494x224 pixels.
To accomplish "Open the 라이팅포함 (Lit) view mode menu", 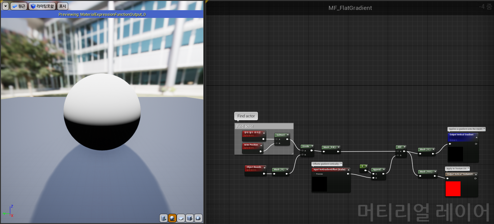I will coord(42,6).
